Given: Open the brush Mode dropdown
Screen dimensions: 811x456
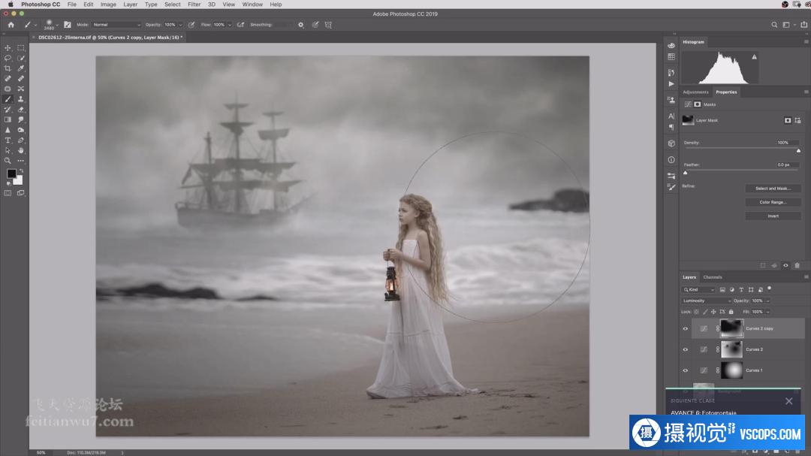Looking at the screenshot, I should click(x=116, y=25).
